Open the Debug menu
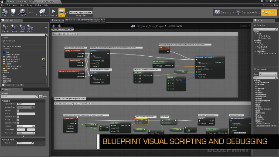 point(29,5)
